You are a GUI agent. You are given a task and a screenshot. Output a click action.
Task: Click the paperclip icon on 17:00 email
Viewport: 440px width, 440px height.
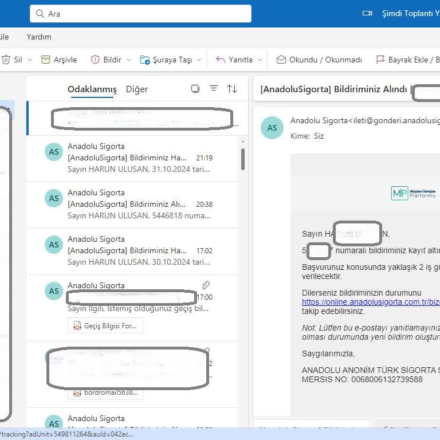pos(206,285)
